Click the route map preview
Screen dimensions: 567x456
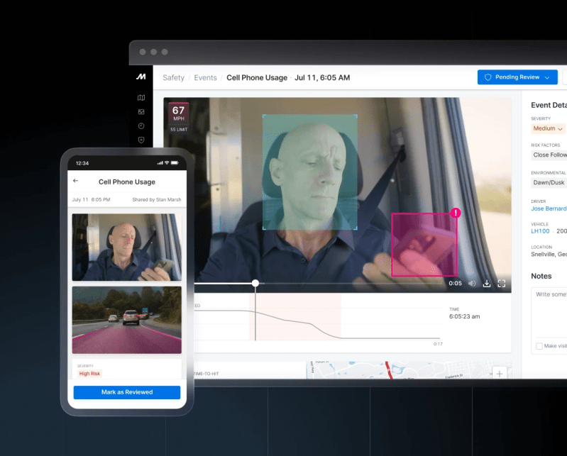tap(409, 370)
